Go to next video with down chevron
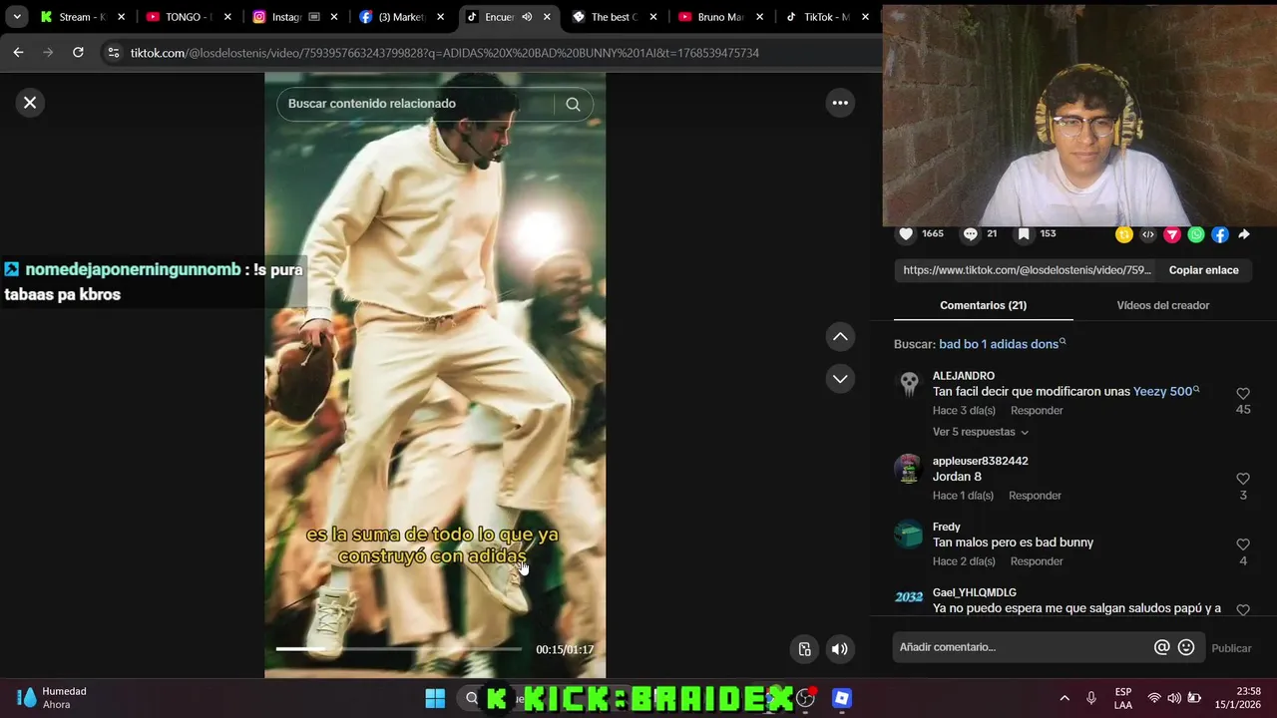The width and height of the screenshot is (1277, 718). (x=840, y=379)
